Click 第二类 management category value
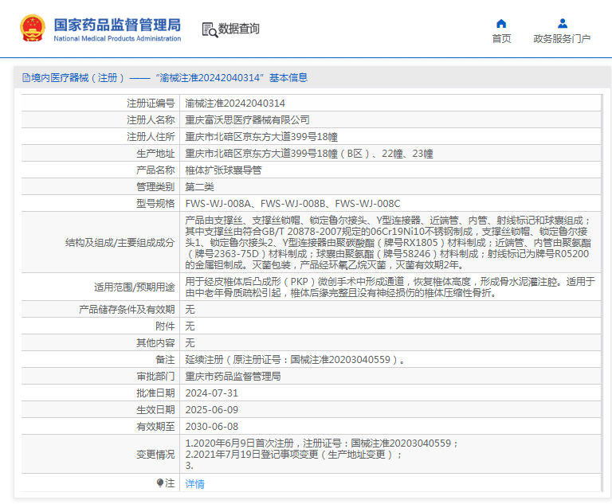Viewport: 612px width, 504px height. click(199, 187)
